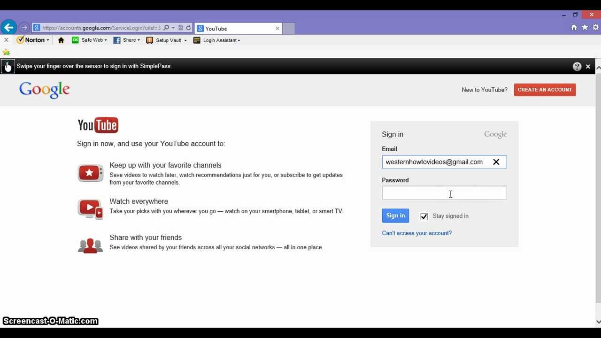Click the add-to-favorites star icon

6,52
